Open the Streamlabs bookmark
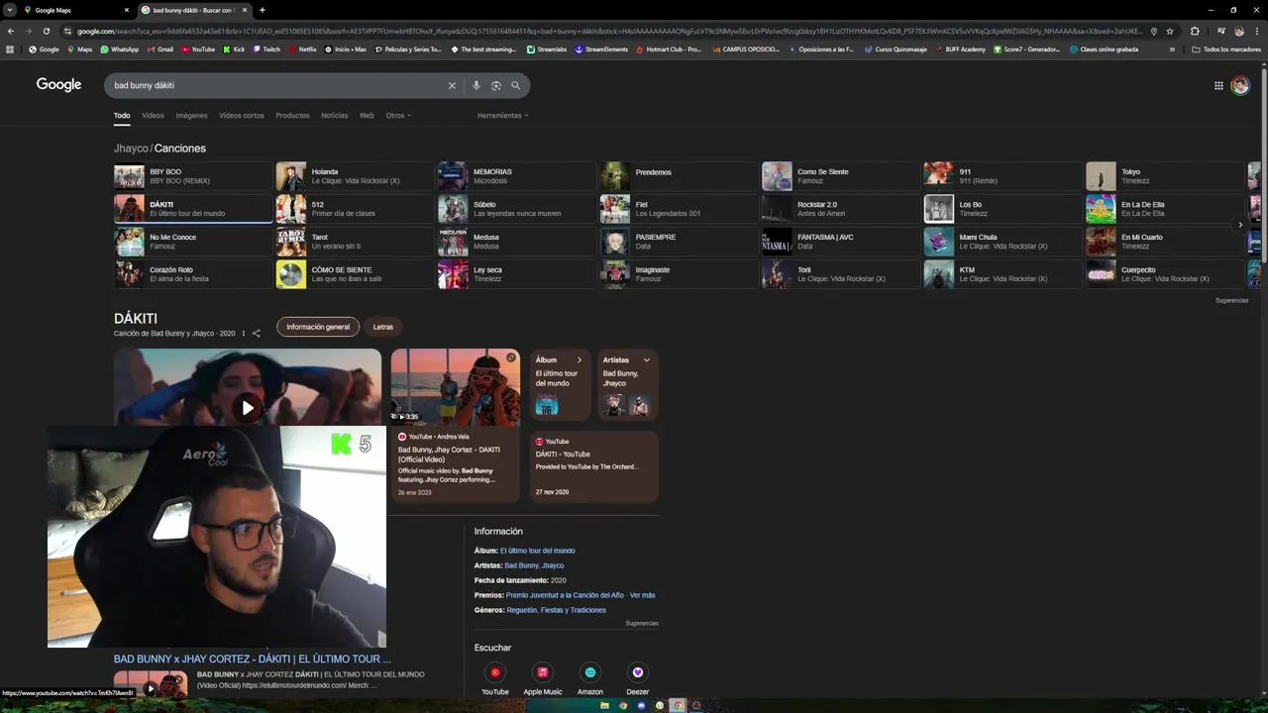The height and width of the screenshot is (713, 1268). click(x=547, y=50)
